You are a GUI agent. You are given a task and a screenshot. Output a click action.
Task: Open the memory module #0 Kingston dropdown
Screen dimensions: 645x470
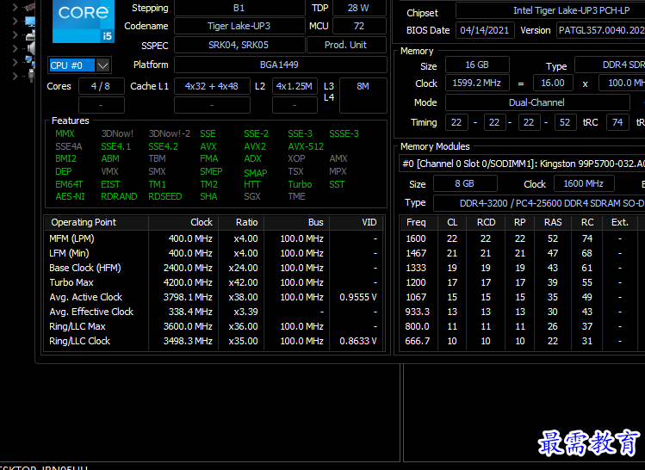point(522,164)
